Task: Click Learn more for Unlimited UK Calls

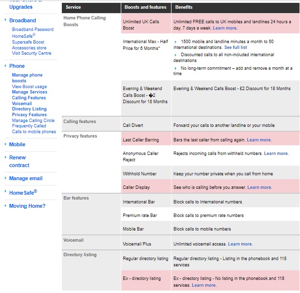Action: (x=225, y=28)
